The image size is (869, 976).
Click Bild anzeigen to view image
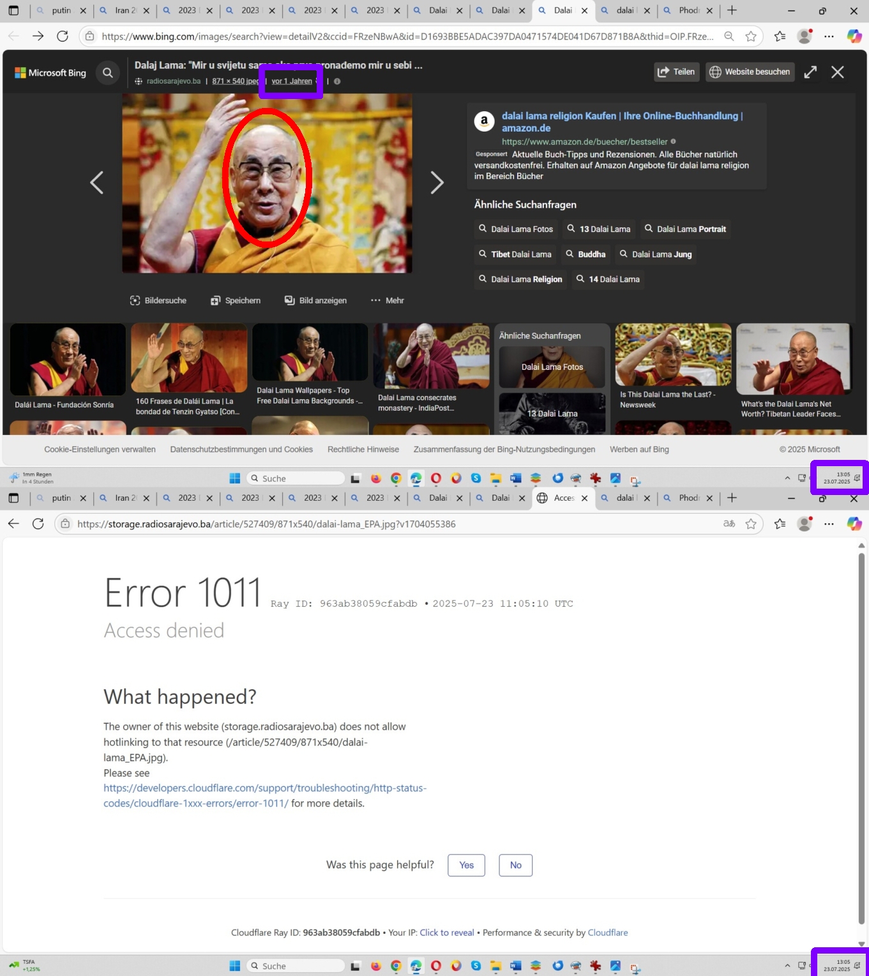(x=315, y=300)
